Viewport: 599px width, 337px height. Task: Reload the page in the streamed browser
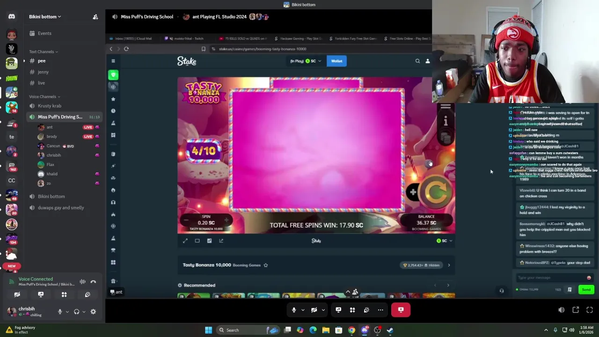pos(126,49)
